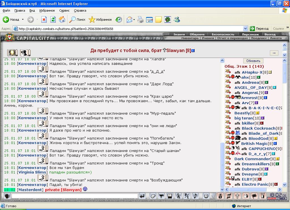290x210 pixels.
Task: Switch to CLOCK mode
Action: pos(272,198)
